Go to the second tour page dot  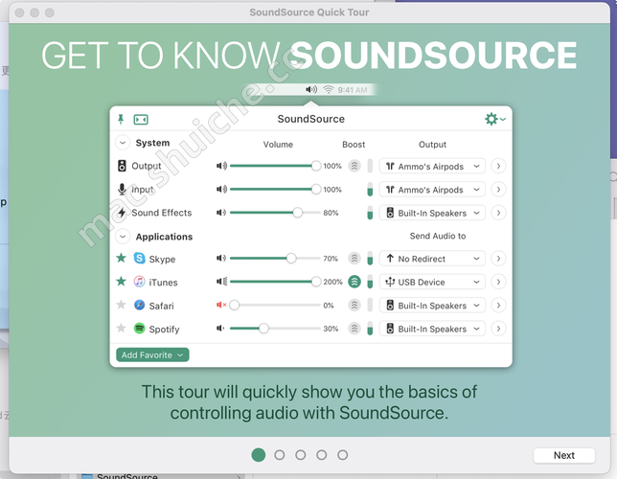tap(280, 455)
